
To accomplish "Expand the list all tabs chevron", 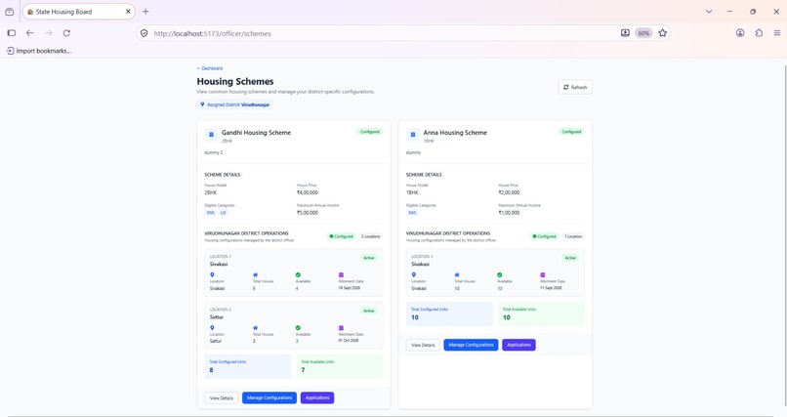I will [x=709, y=12].
